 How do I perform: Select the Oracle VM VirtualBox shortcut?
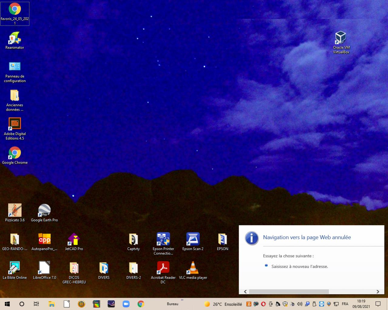(x=341, y=42)
